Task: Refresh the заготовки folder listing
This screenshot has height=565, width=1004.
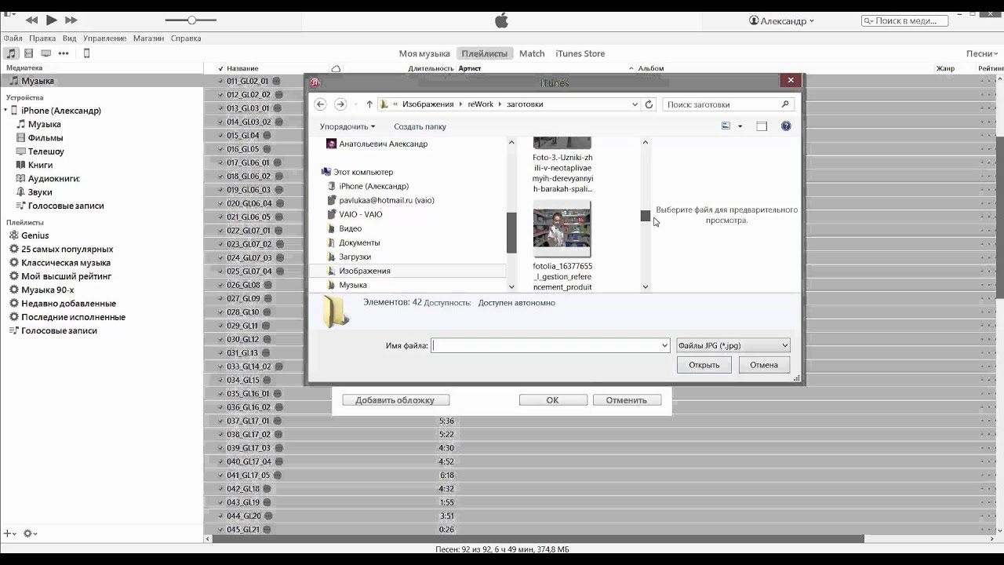Action: pos(649,104)
